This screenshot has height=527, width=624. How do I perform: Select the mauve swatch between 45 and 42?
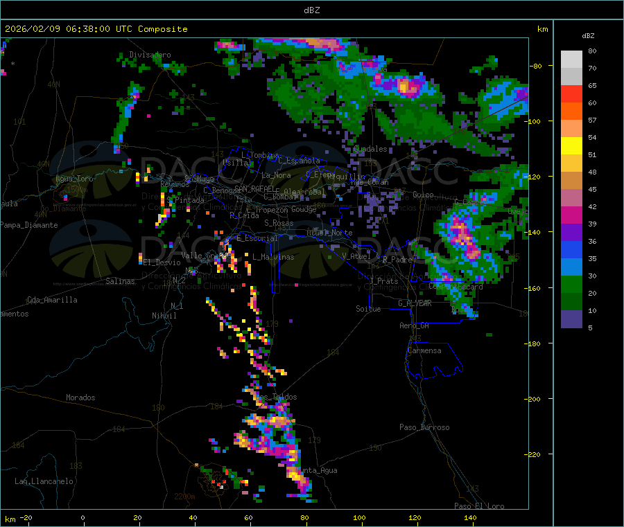click(x=571, y=197)
